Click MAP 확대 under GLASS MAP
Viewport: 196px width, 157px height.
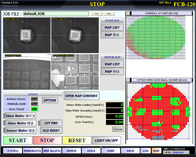pyautogui.click(x=112, y=35)
